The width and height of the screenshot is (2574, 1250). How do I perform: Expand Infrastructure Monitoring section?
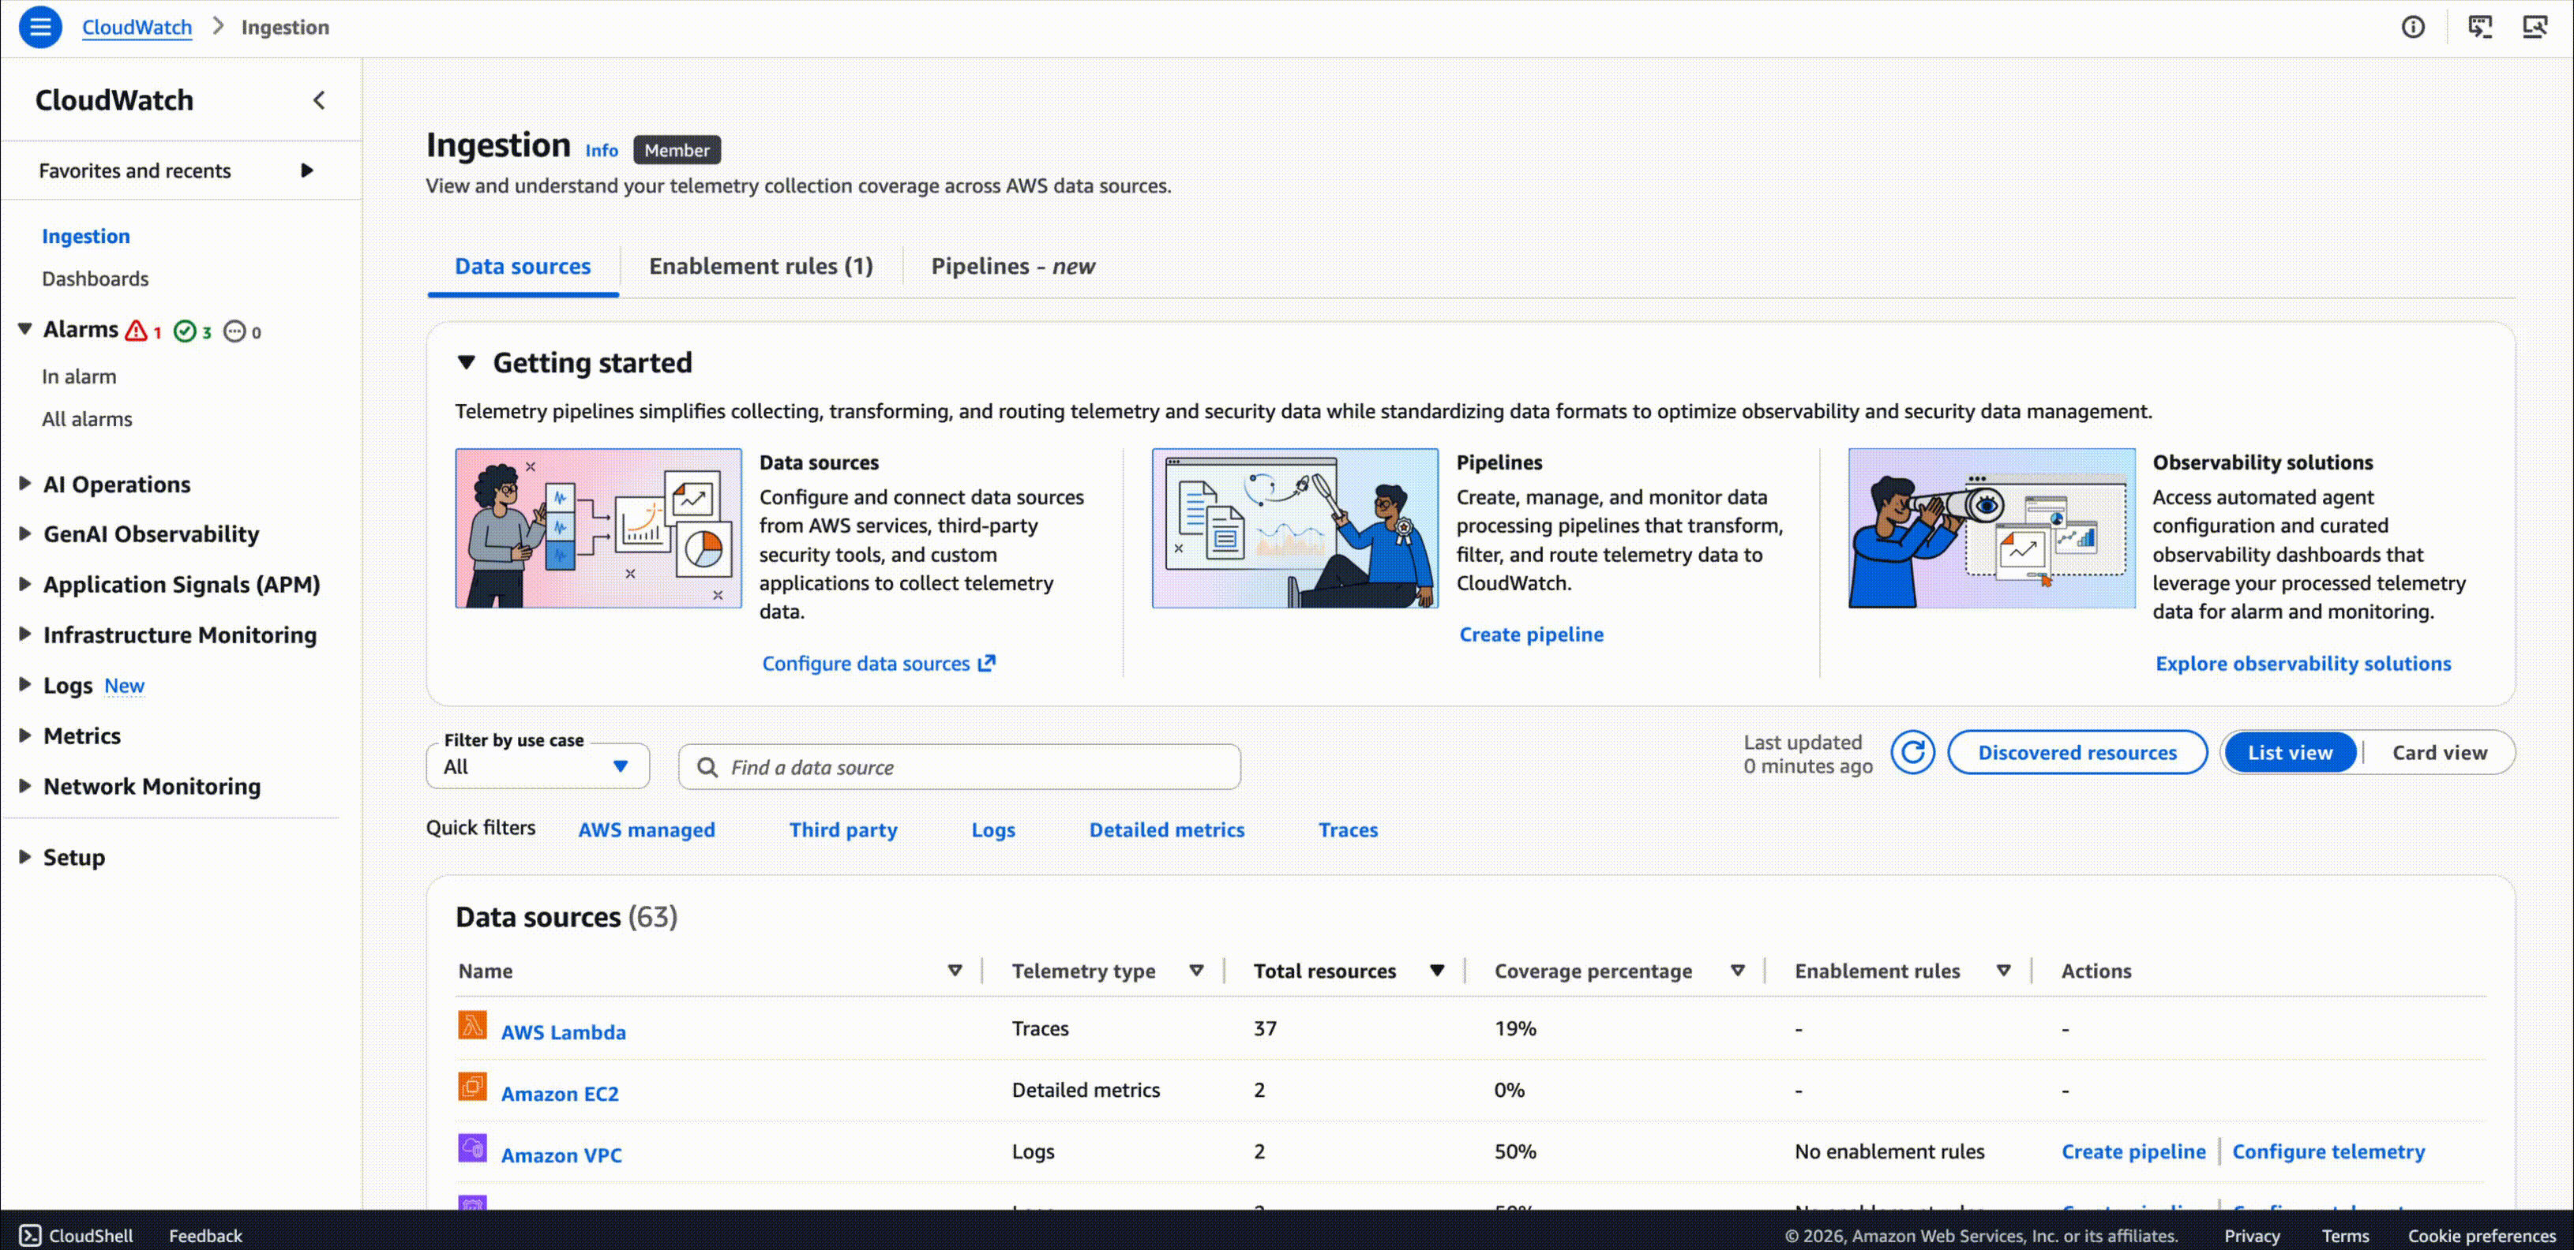tap(25, 634)
